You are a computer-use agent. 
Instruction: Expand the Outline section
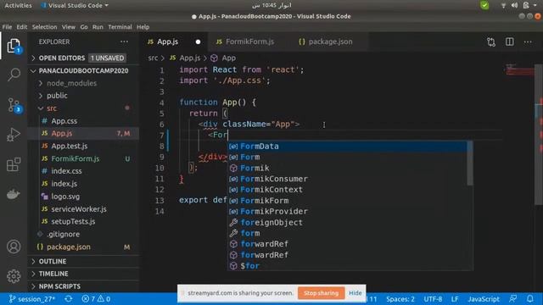coord(83,261)
